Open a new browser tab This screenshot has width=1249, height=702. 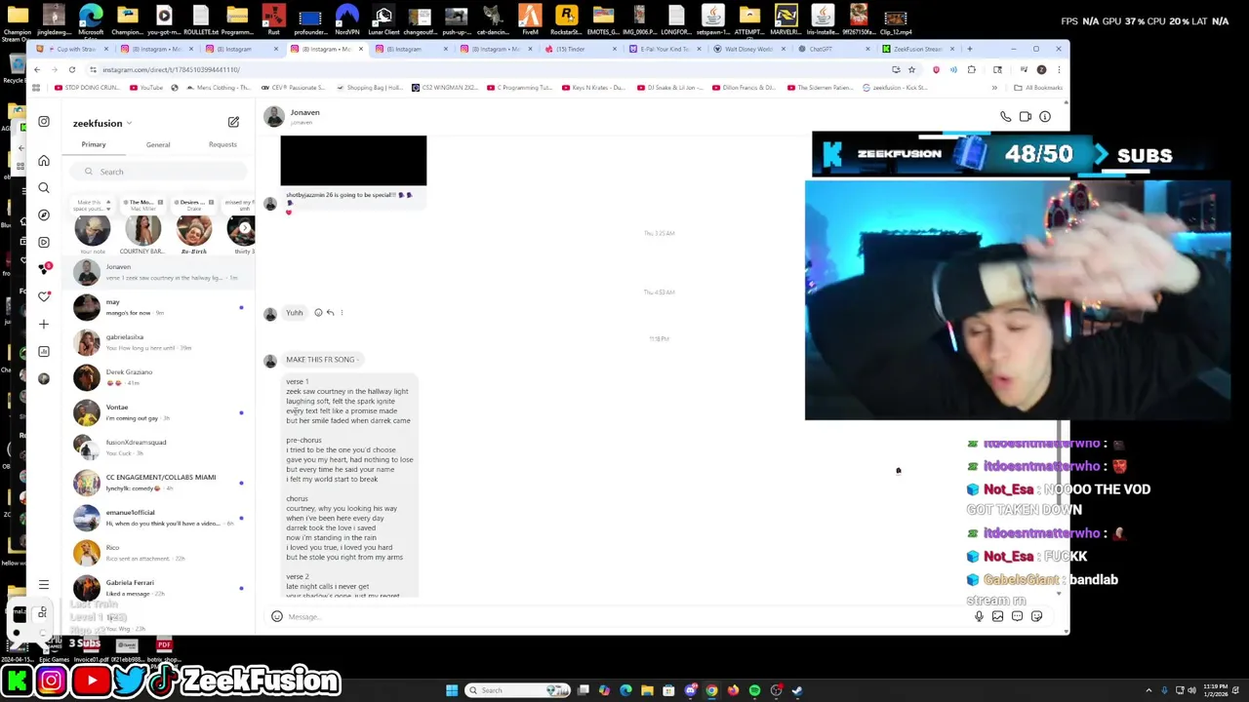pos(969,49)
